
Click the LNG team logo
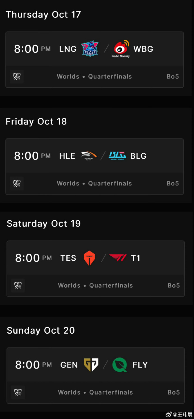(90, 49)
